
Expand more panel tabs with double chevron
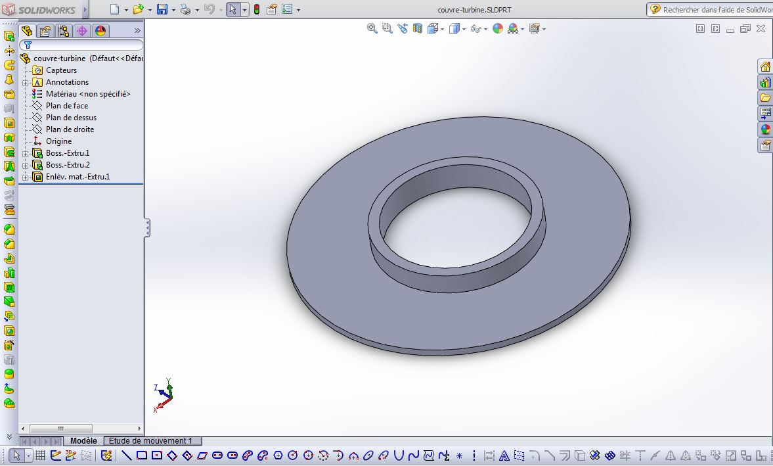137,31
